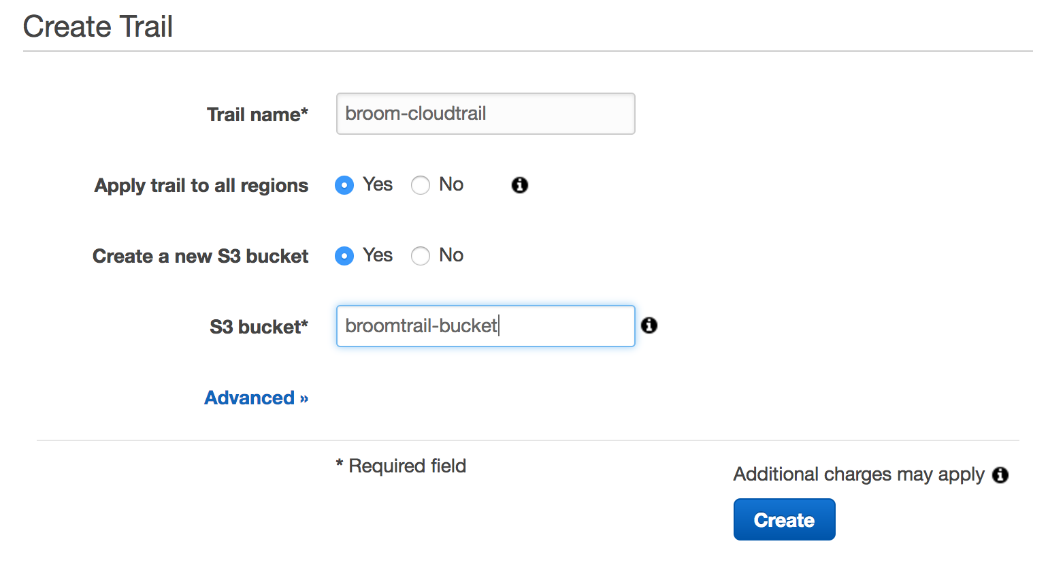Show advanced trail configuration settings
Viewport: 1048px width, 565px height.
(x=256, y=398)
